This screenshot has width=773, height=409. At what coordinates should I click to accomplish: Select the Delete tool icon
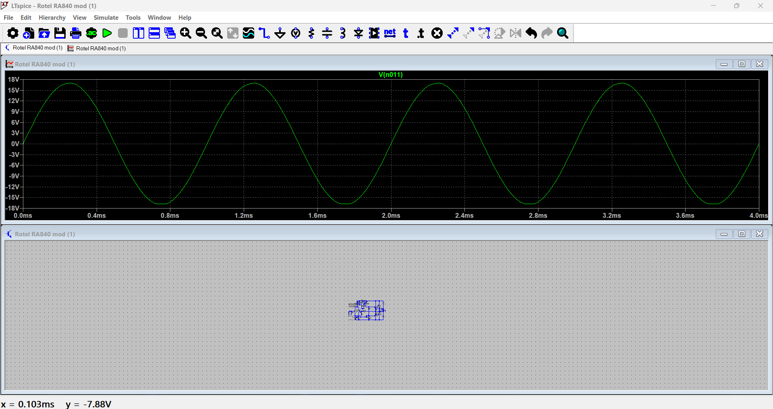point(437,33)
